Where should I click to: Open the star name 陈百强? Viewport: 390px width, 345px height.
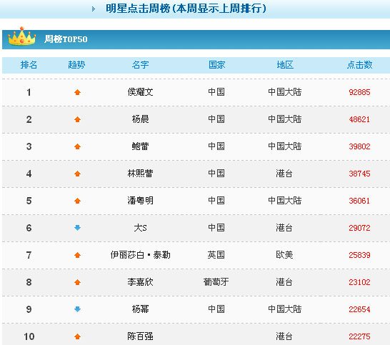pyautogui.click(x=140, y=336)
